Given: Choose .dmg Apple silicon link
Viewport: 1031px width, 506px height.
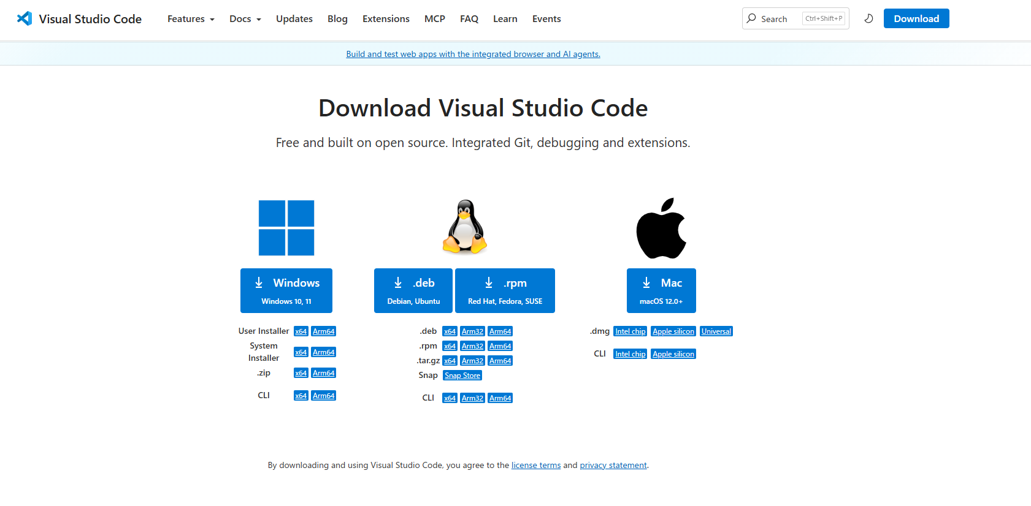Looking at the screenshot, I should click(673, 331).
